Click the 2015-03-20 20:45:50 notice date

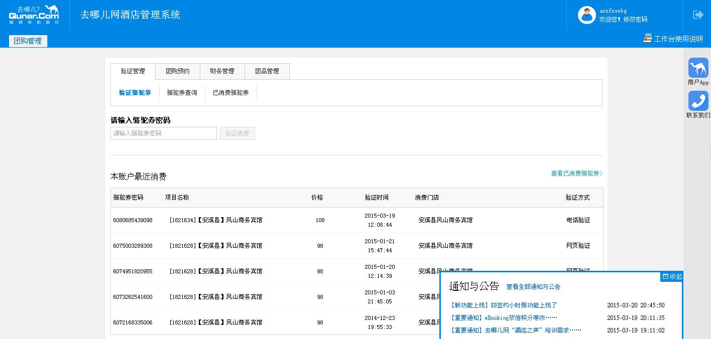click(x=636, y=305)
